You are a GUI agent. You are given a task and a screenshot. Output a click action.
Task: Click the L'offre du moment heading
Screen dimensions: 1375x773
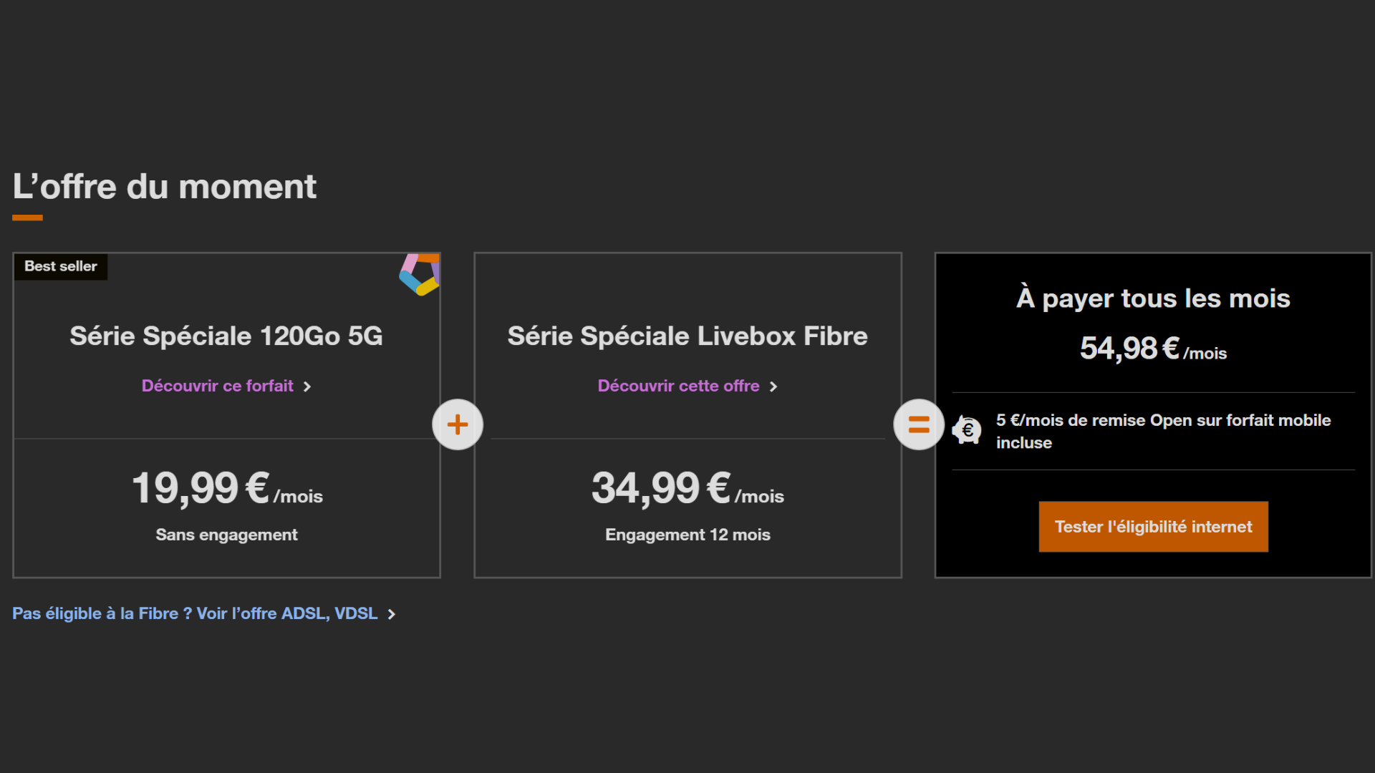(x=164, y=187)
